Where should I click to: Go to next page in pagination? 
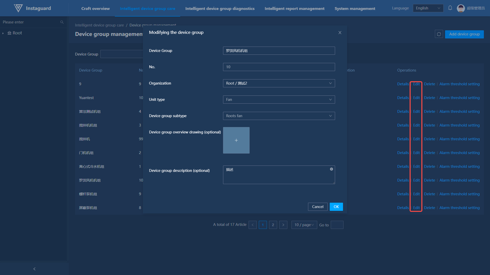283,225
